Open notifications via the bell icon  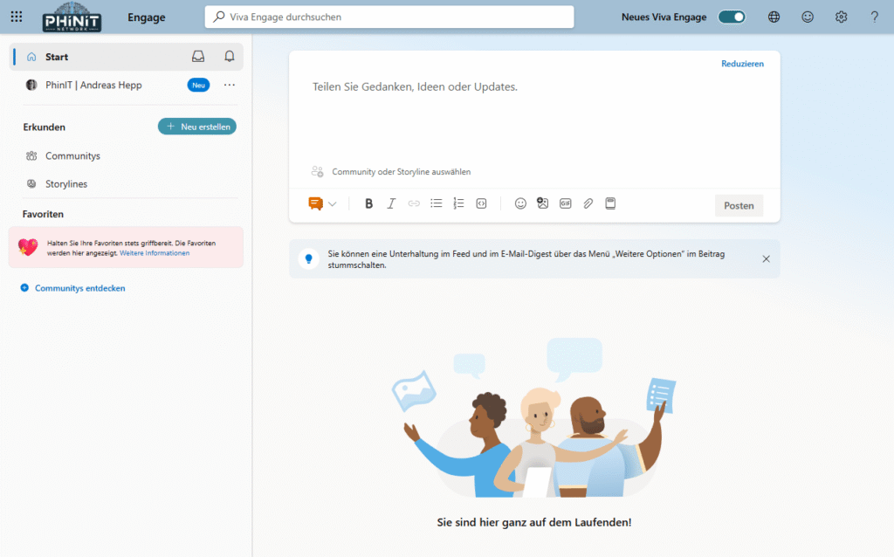coord(228,56)
